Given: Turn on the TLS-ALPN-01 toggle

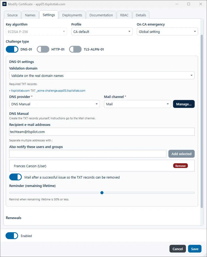Looking at the screenshot, I should (x=75, y=49).
